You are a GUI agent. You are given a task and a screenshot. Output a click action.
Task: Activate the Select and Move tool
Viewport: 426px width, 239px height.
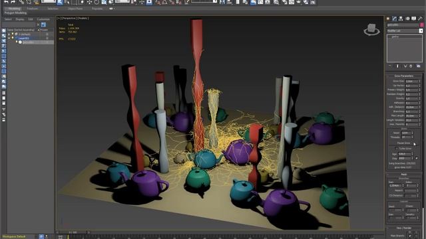click(89, 3)
